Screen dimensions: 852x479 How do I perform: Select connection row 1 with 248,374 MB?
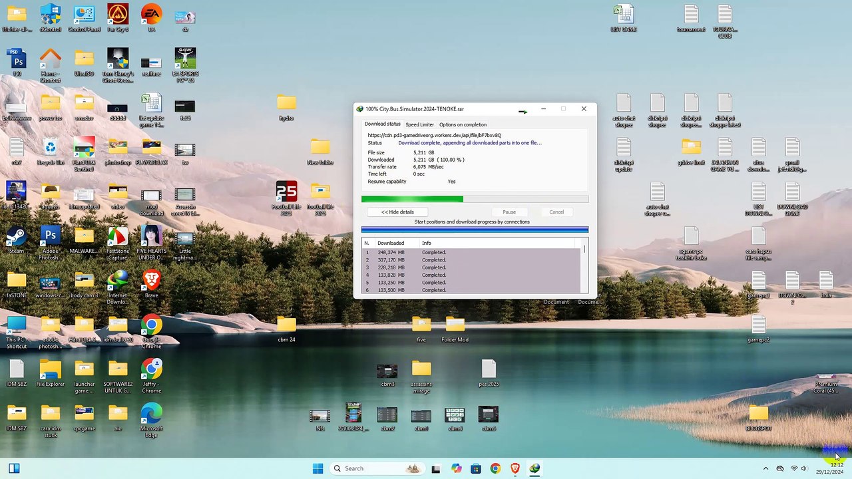coord(471,252)
